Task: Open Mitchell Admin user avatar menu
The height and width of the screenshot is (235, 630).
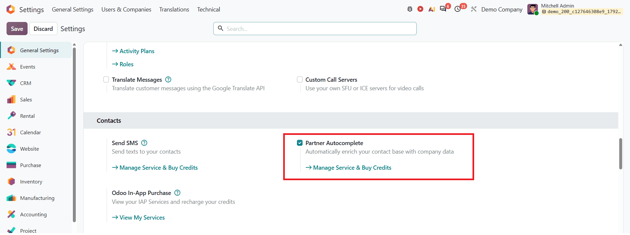Action: (x=532, y=9)
